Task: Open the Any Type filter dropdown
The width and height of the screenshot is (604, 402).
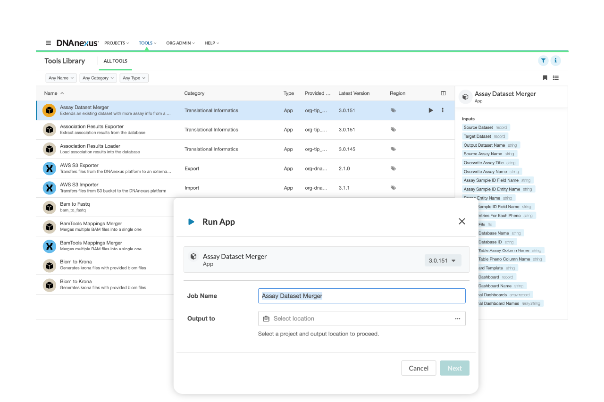Action: pos(134,78)
